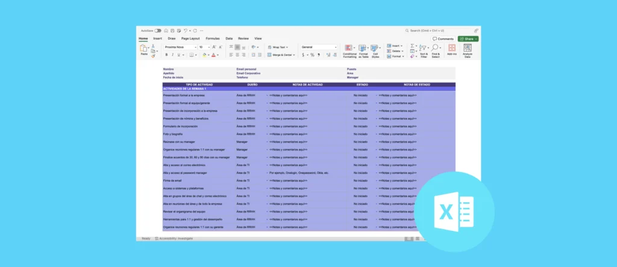Switch to the Draw tab
Screen dimensions: 617x267
point(172,38)
